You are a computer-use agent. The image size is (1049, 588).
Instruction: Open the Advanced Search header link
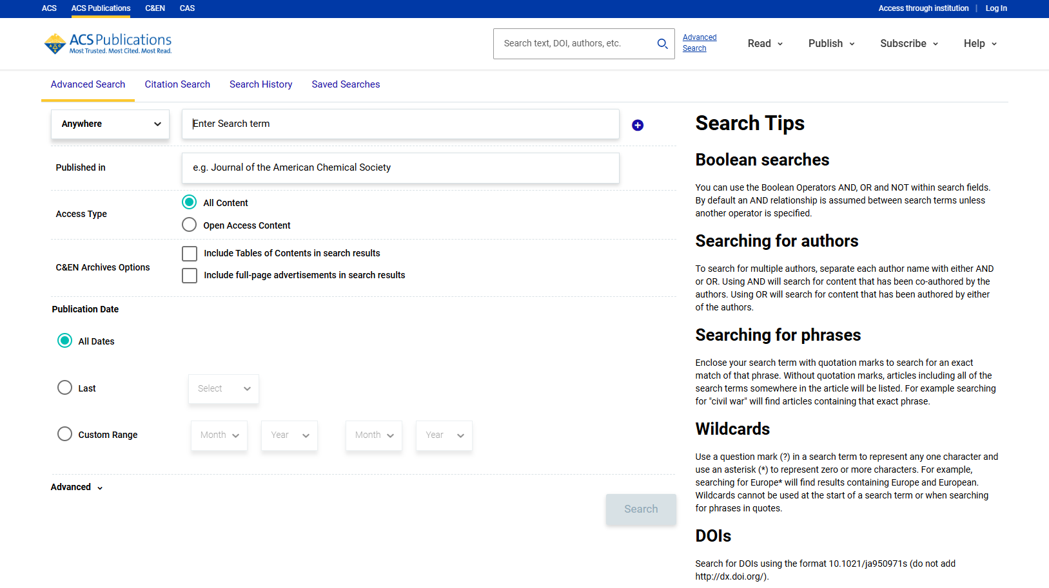[x=700, y=43]
